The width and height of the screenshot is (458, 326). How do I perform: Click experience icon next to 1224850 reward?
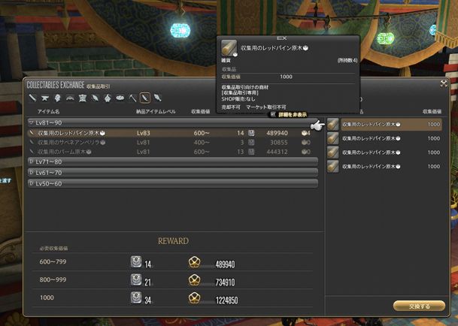[194, 298]
